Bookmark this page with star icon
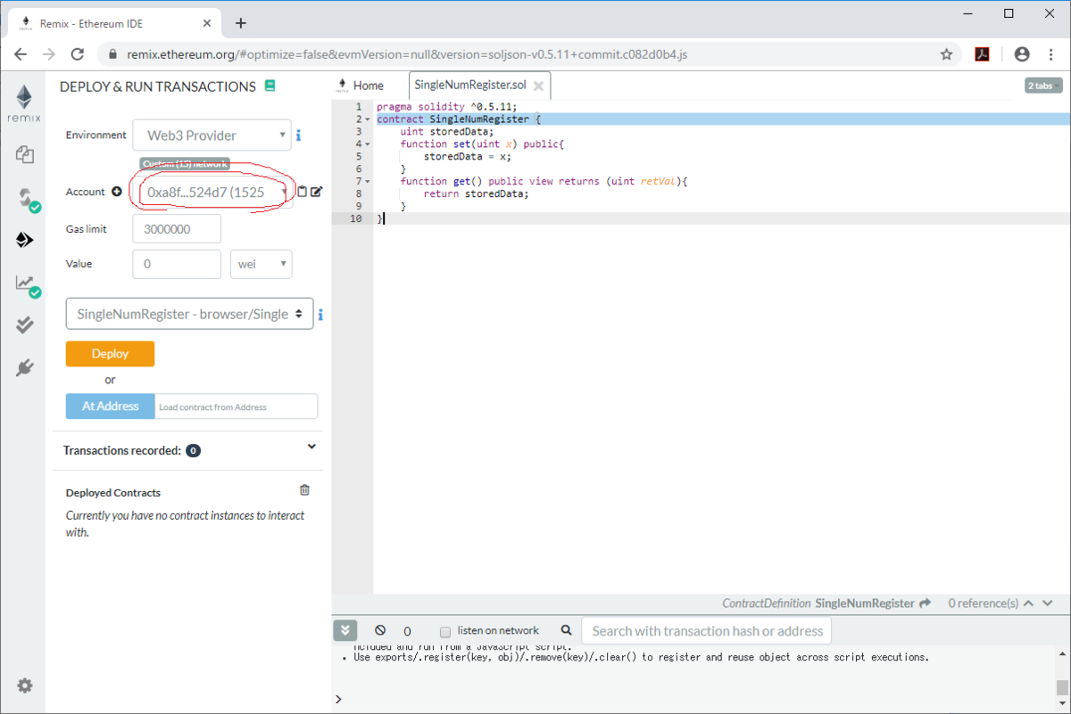 tap(946, 54)
